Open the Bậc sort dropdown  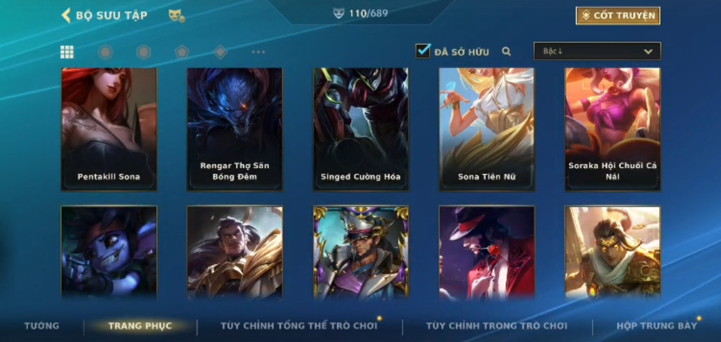click(x=597, y=51)
